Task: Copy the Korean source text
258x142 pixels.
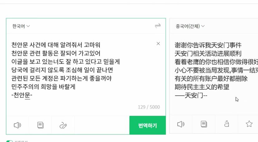Action: click(40, 125)
